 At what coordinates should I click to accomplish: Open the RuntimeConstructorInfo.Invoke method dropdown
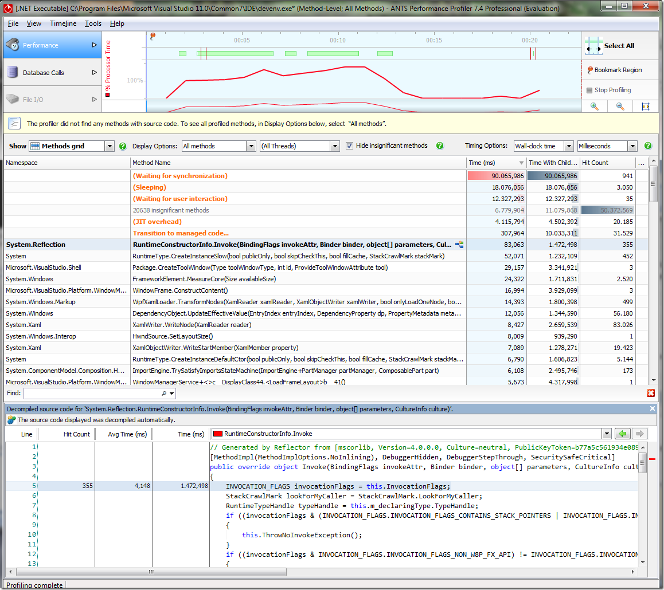coord(607,434)
